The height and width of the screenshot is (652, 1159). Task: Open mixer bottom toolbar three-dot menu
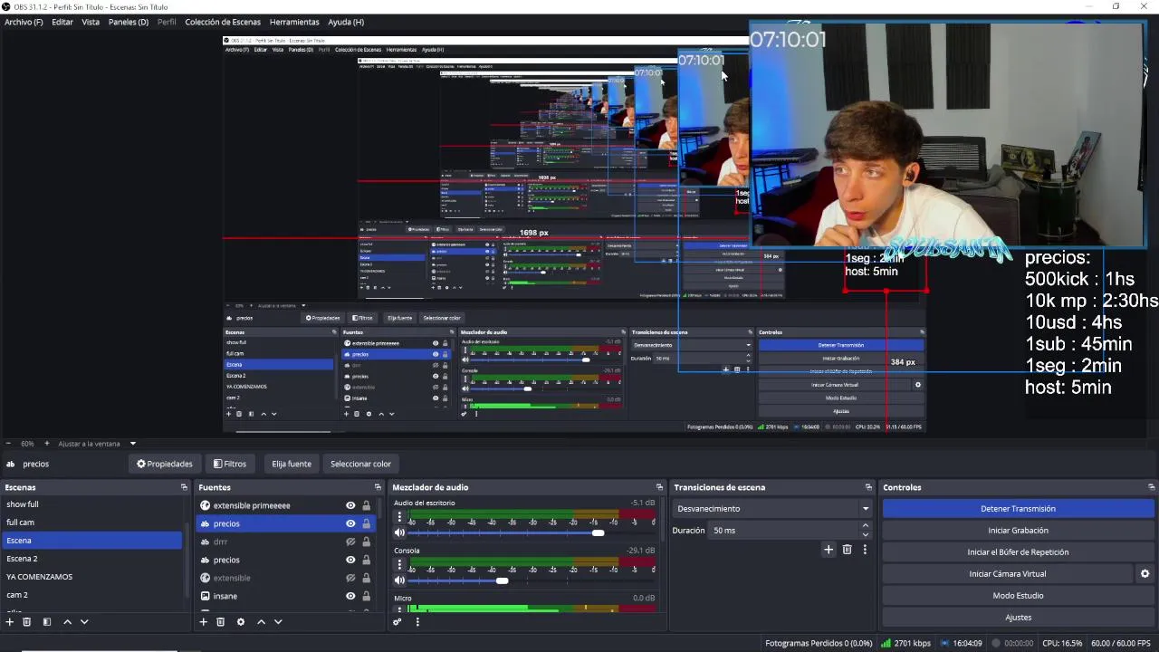coord(417,622)
